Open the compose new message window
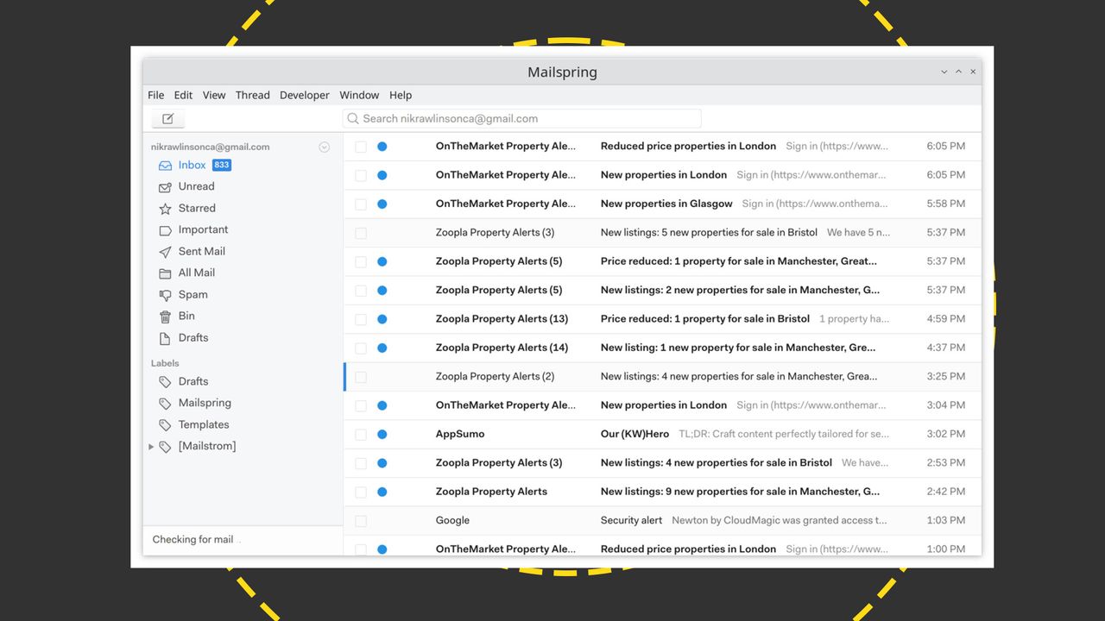The width and height of the screenshot is (1105, 621). coord(167,118)
